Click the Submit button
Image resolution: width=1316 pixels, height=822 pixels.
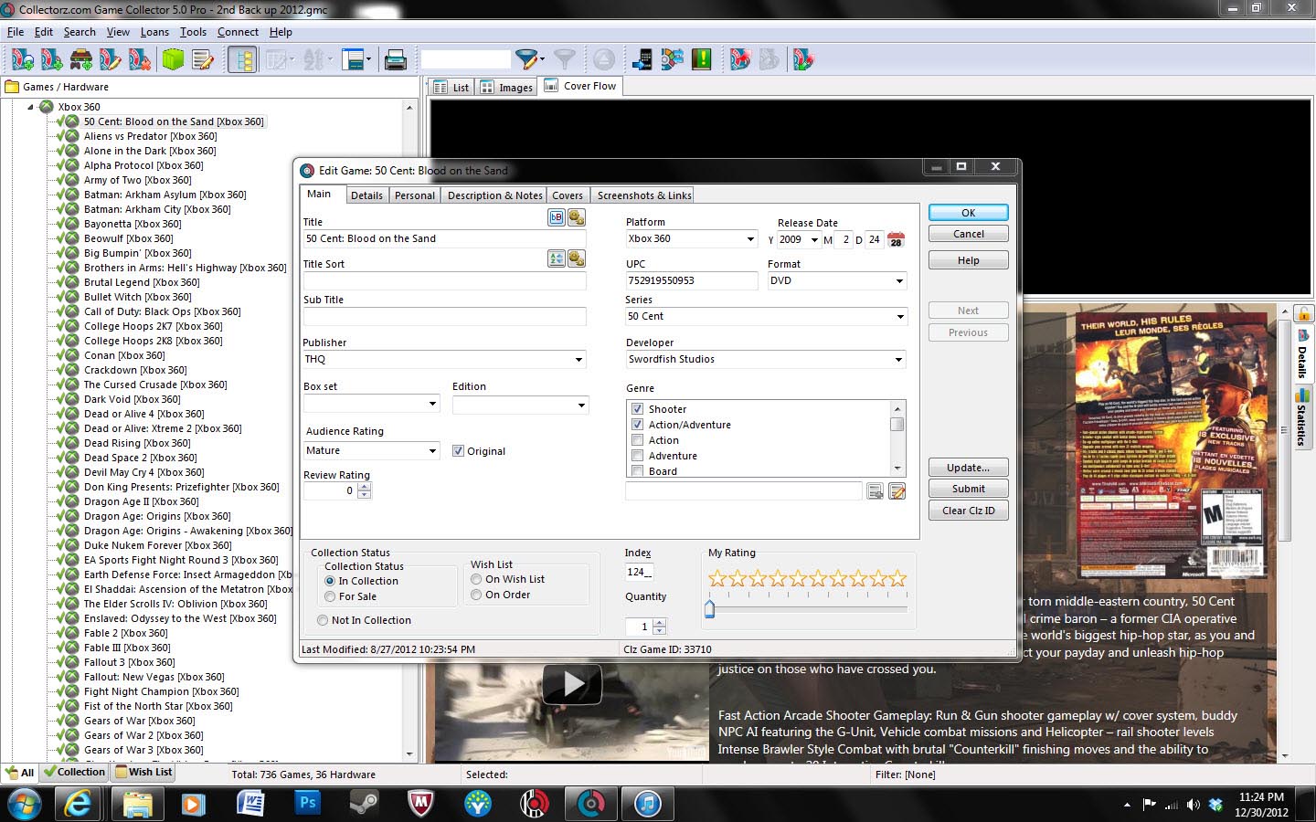[969, 489]
